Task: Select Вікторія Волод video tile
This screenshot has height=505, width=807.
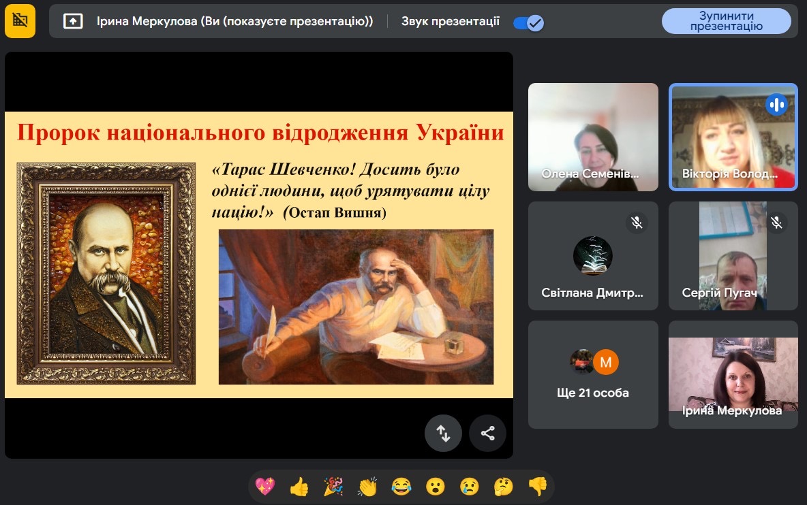Action: coord(733,137)
